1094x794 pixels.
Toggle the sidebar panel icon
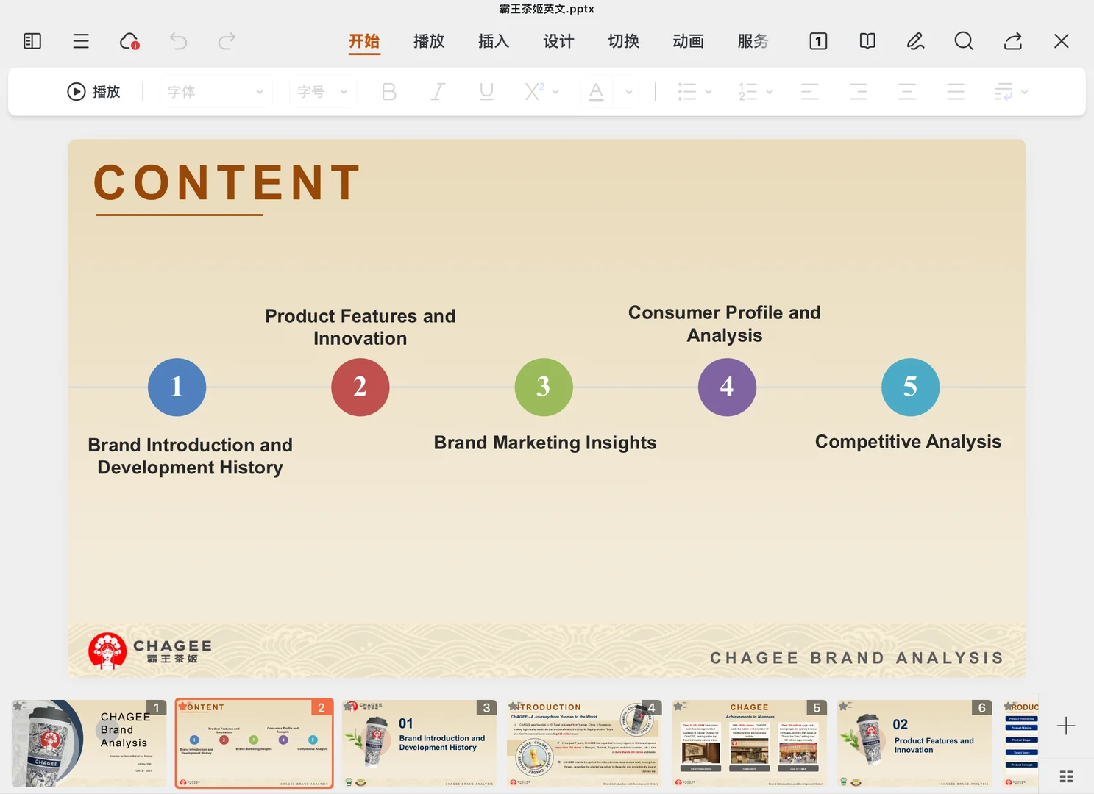(32, 41)
